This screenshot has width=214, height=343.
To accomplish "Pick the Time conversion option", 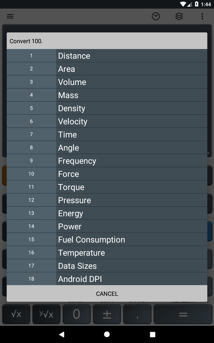I will pyautogui.click(x=107, y=135).
